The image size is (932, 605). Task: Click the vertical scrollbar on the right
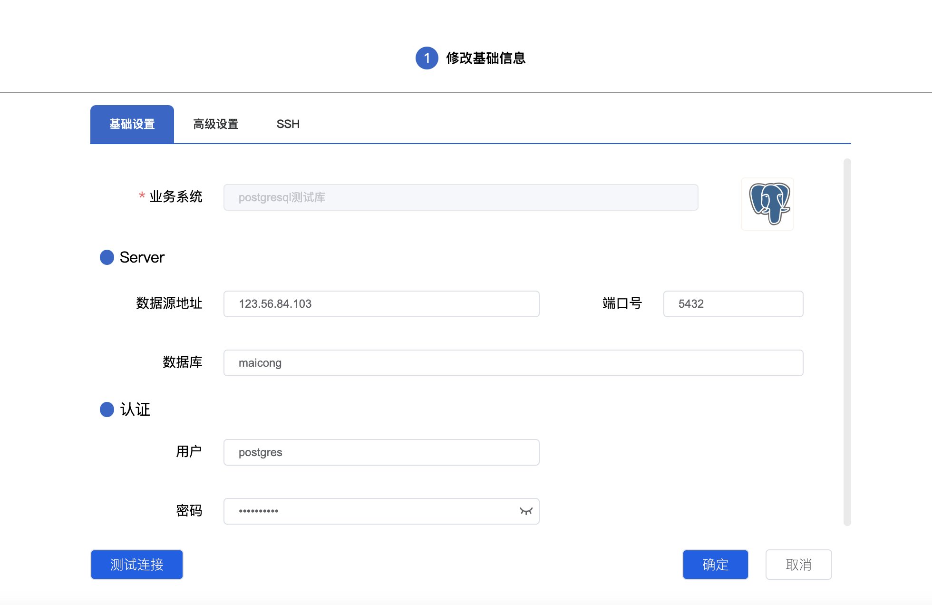(x=847, y=342)
